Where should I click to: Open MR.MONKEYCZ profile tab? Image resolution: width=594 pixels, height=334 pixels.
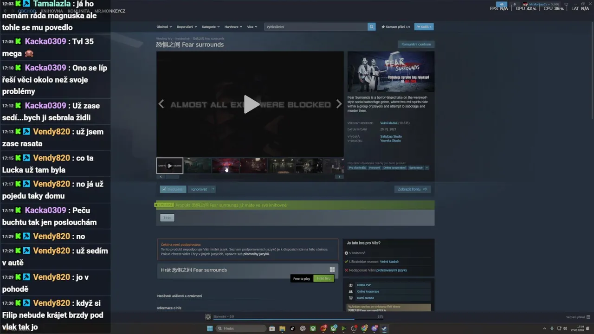110,11
